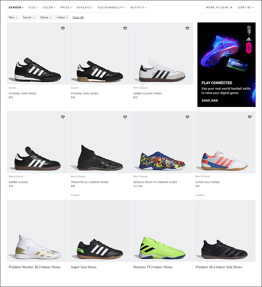Expand the Gender filter dropdown
The image size is (262, 287).
tap(16, 7)
